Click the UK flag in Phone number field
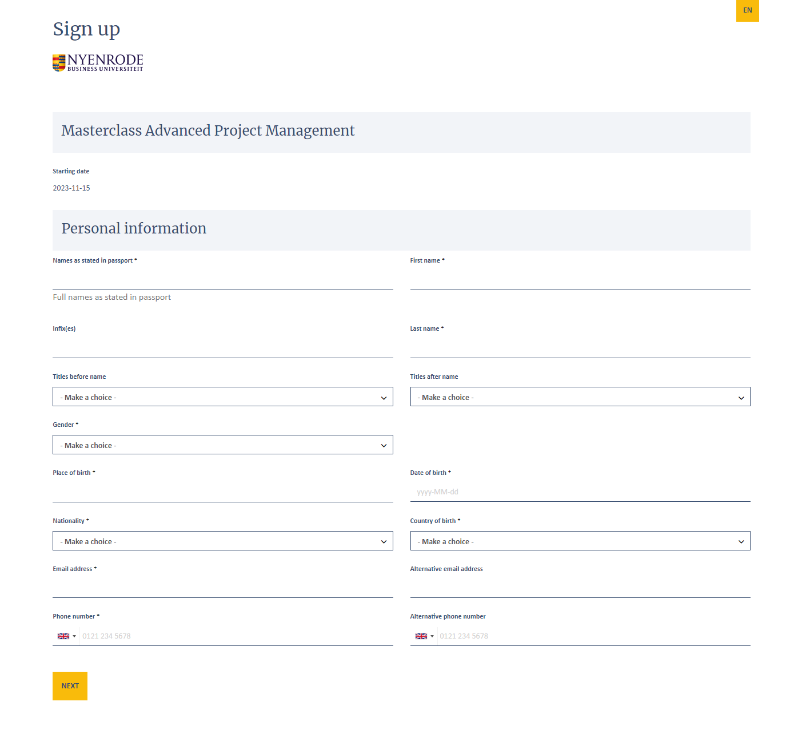This screenshot has width=806, height=749. [x=63, y=636]
